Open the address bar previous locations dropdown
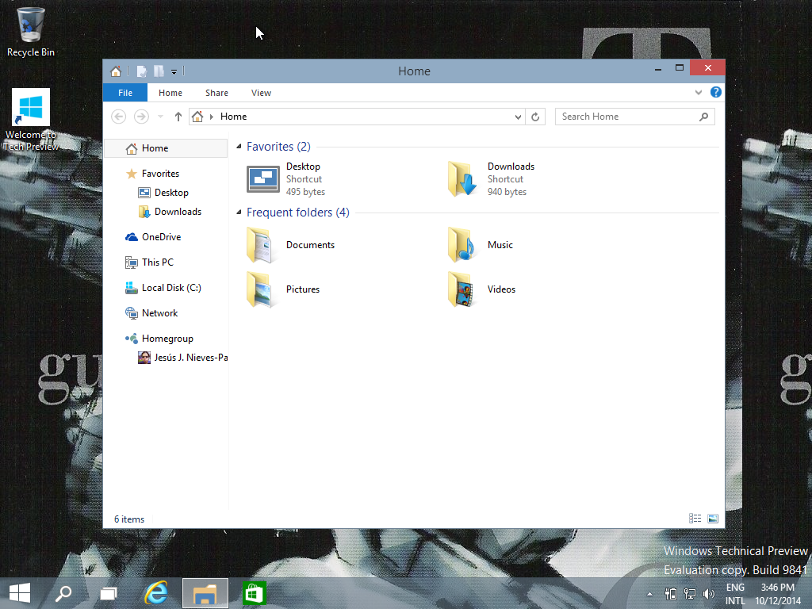This screenshot has width=812, height=609. click(518, 117)
